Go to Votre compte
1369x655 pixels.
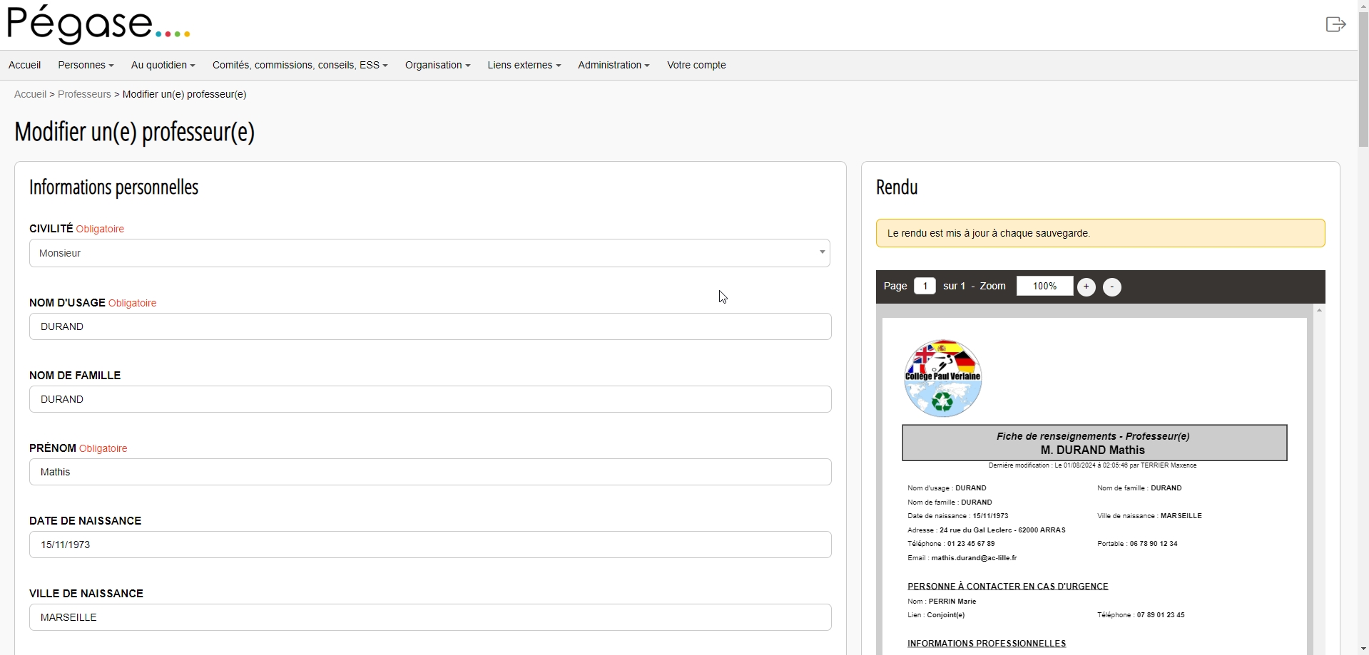[696, 65]
